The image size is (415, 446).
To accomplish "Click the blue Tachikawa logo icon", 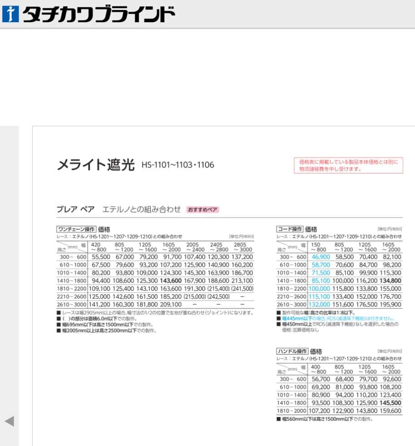I will [x=10, y=14].
